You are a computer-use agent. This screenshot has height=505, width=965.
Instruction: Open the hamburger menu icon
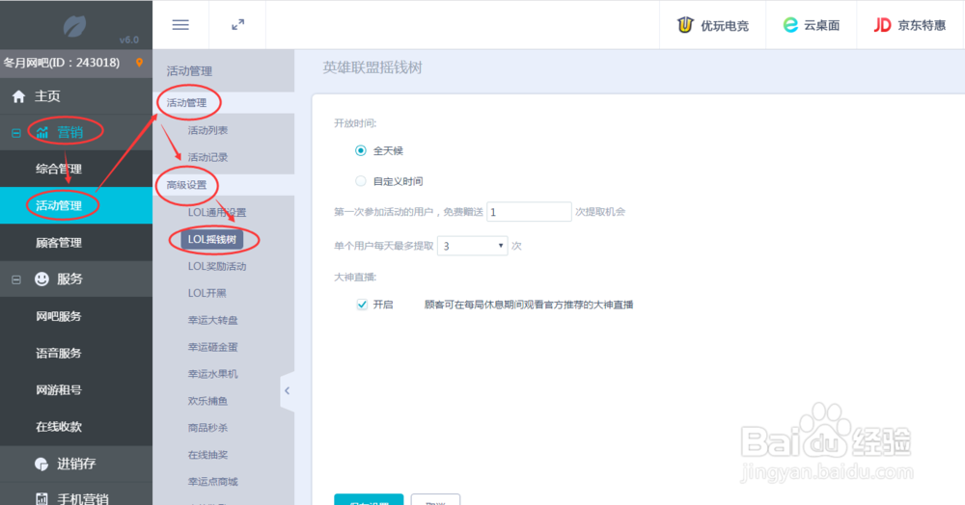point(180,24)
